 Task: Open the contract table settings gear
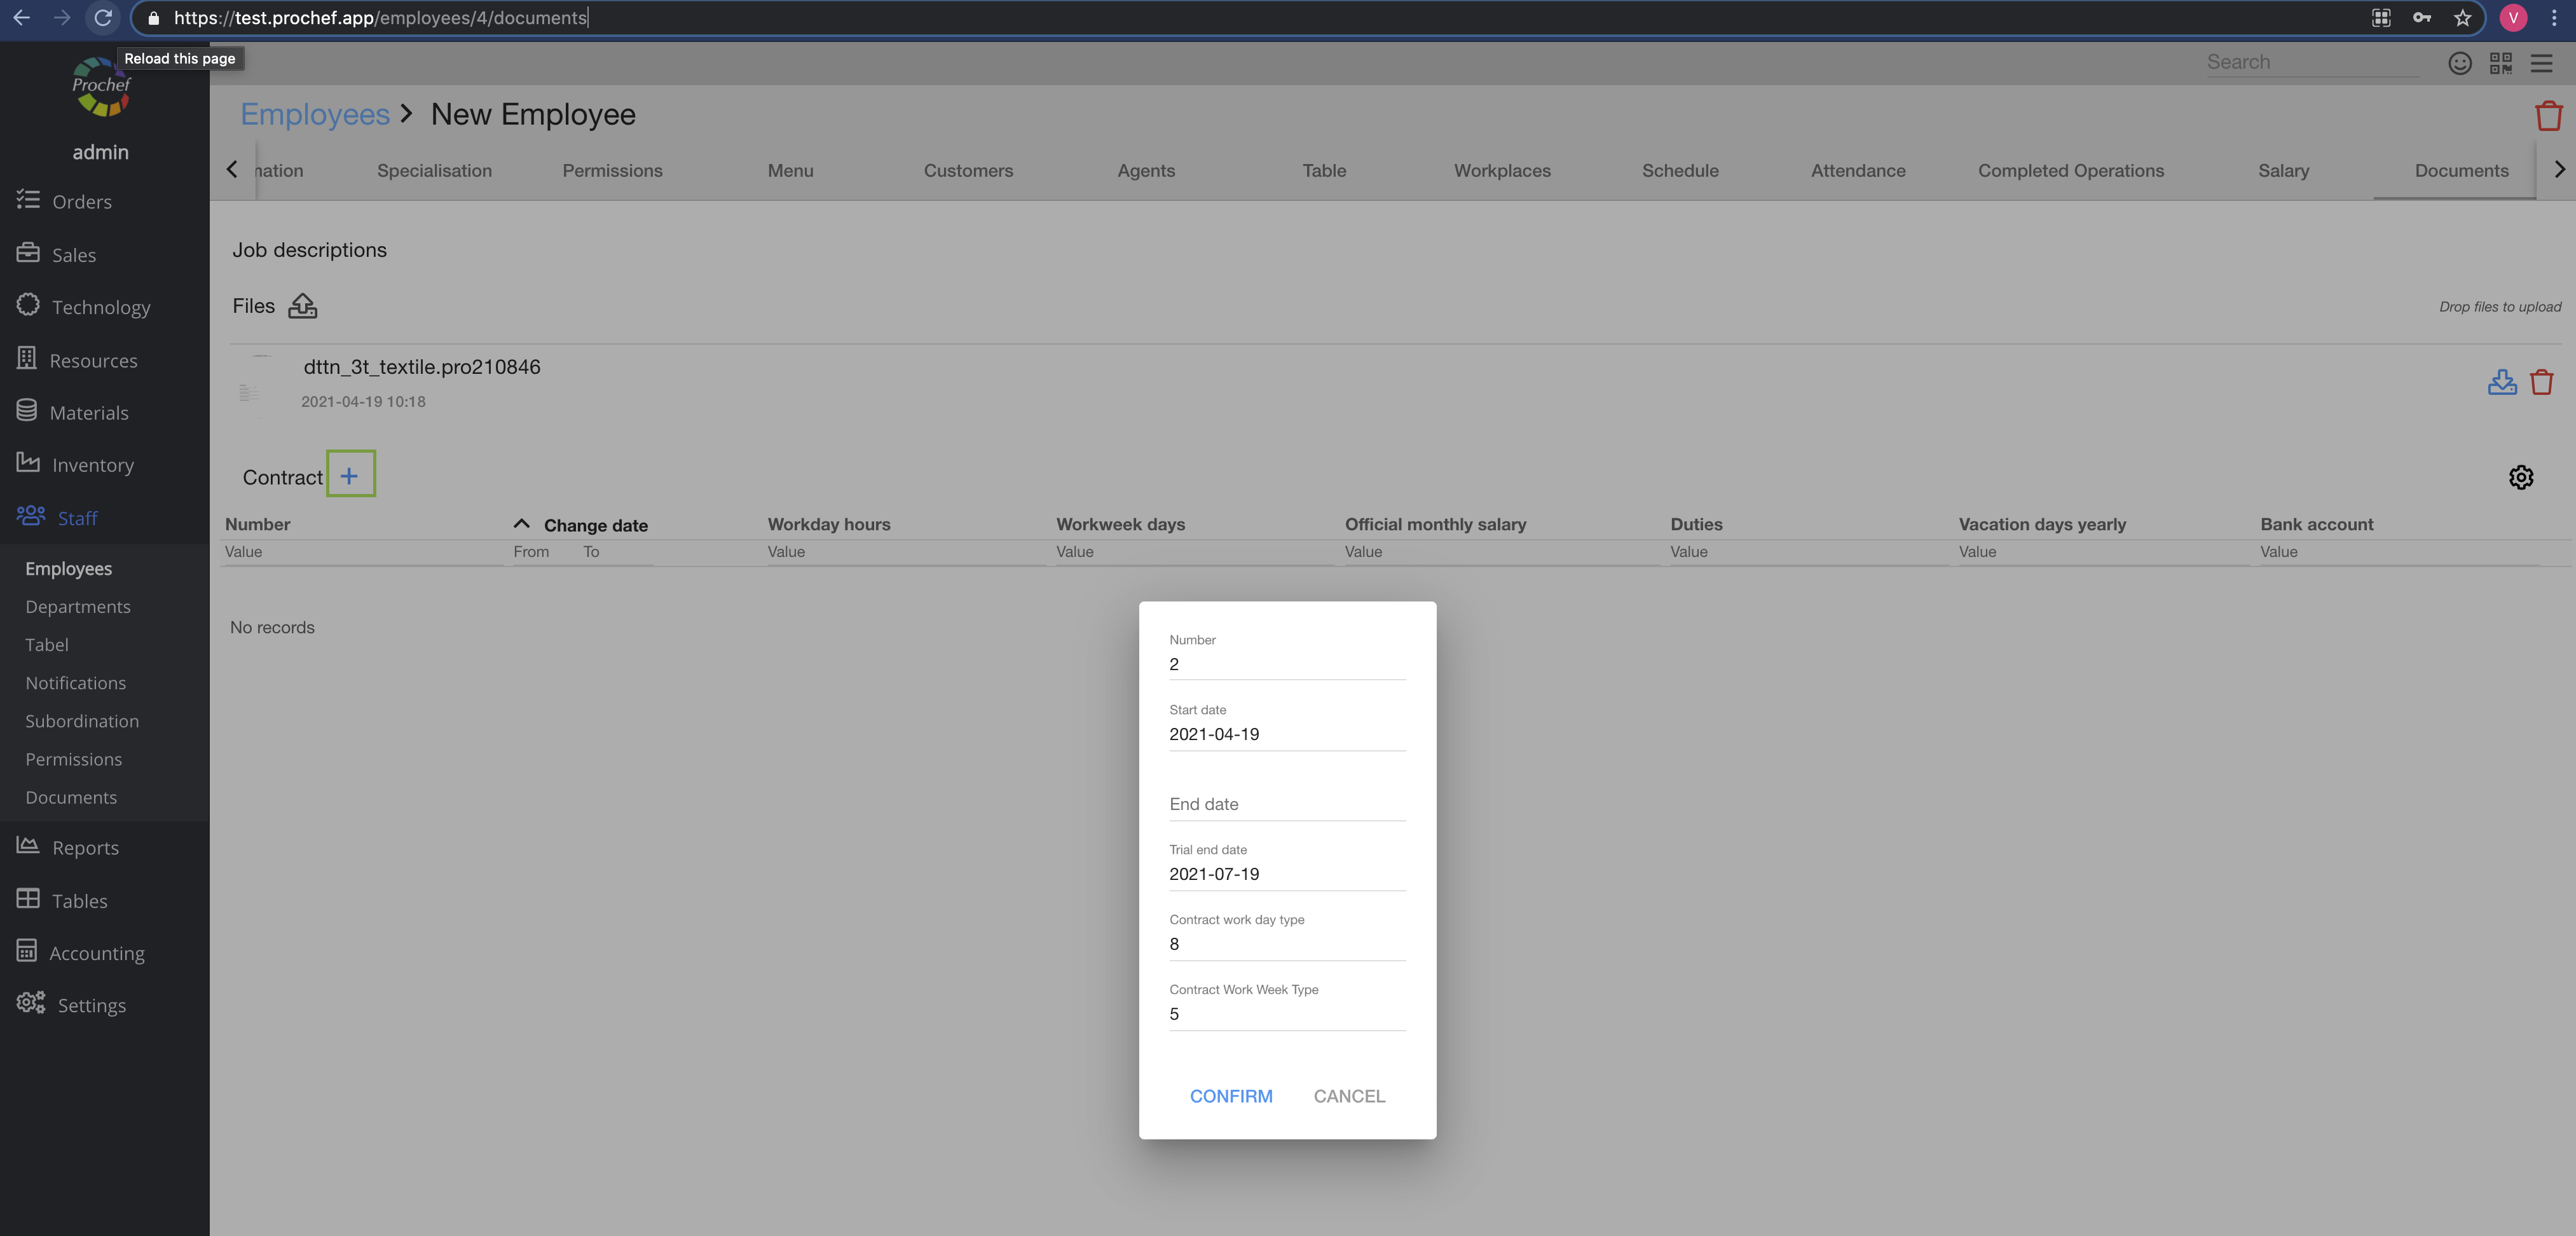coord(2520,477)
